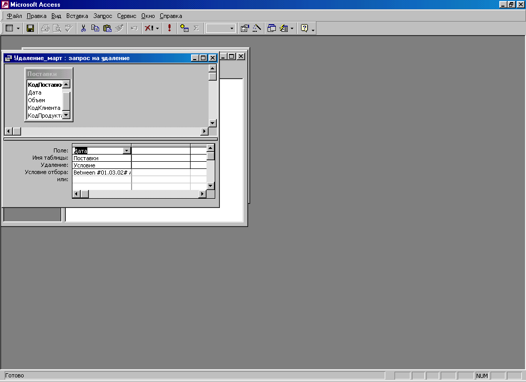Image resolution: width=526 pixels, height=382 pixels.
Task: Click the Query Type delete icon
Action: [x=149, y=29]
